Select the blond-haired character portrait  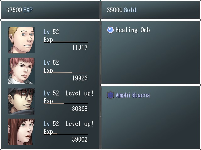click(21, 40)
